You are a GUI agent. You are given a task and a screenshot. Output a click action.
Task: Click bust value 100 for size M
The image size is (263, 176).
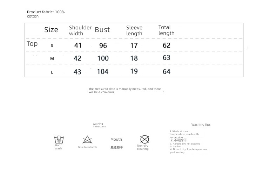pyautogui.click(x=103, y=58)
